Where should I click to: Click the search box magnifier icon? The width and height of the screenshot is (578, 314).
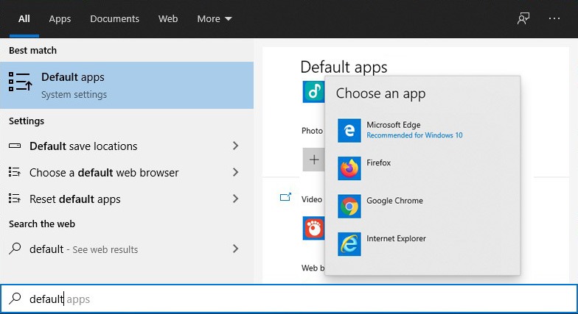tap(15, 299)
